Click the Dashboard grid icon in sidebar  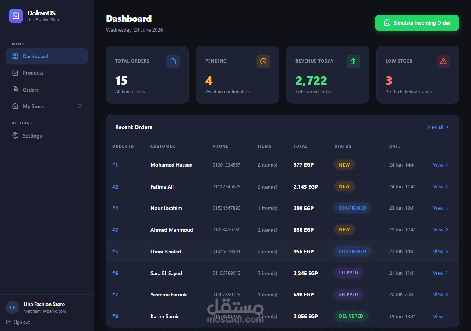click(15, 56)
